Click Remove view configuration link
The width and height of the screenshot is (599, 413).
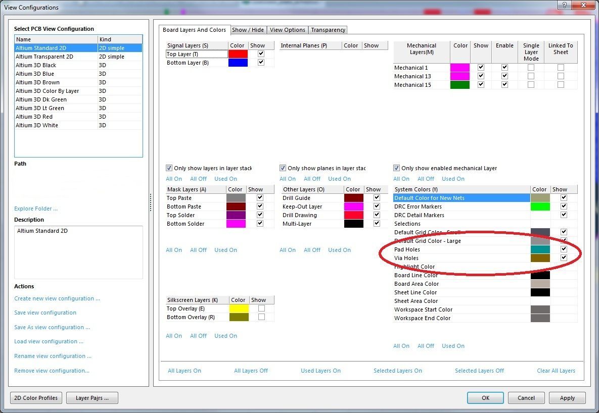coord(52,371)
